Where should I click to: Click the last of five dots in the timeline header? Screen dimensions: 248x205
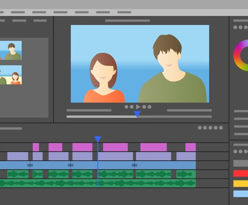[x=221, y=128]
